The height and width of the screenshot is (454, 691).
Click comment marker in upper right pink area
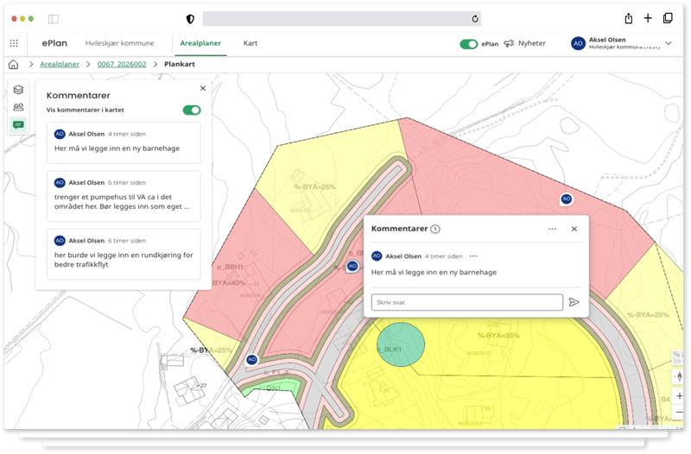567,199
